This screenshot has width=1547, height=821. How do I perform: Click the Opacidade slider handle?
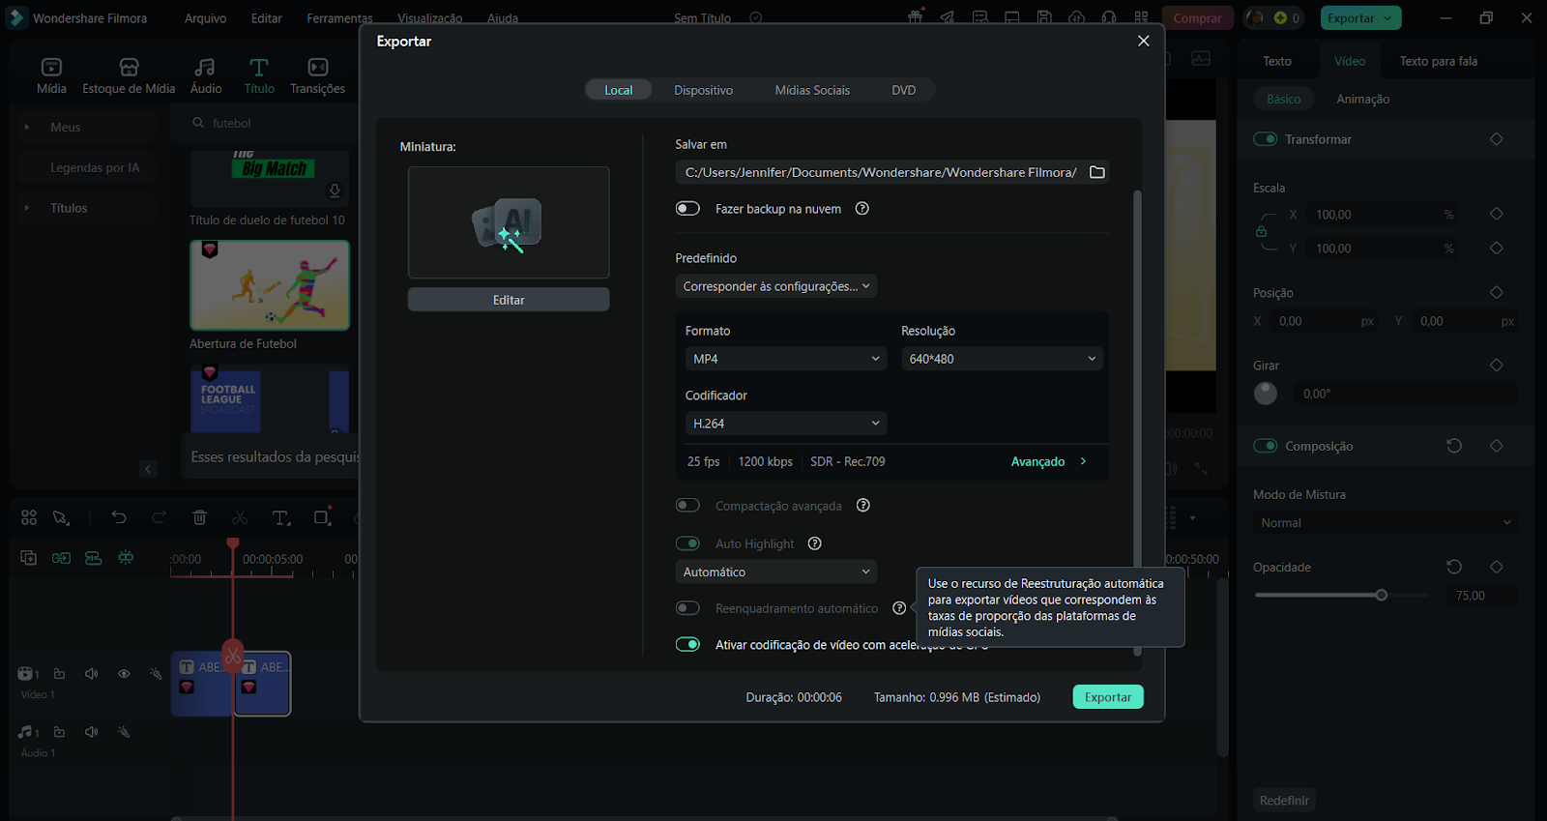[1382, 596]
